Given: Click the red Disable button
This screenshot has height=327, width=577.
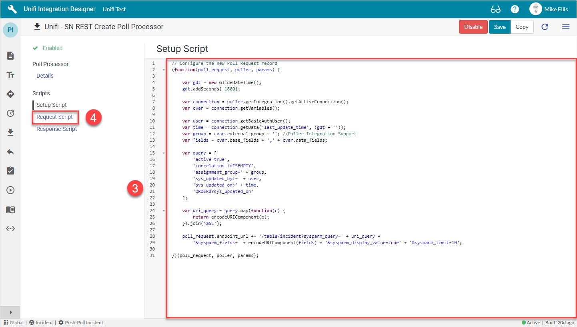Looking at the screenshot, I should (473, 27).
